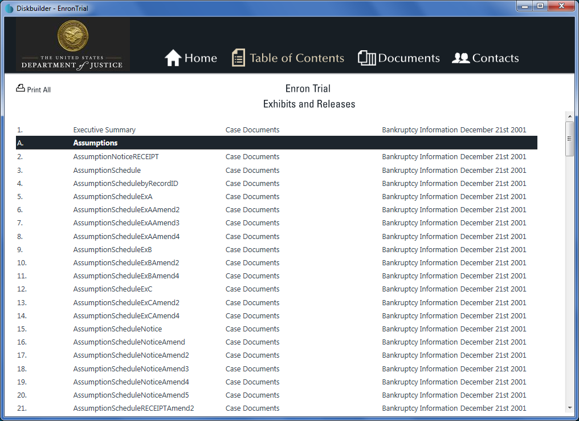Screen dimensions: 579x421
Task: Open AssumptionScheduleNoticeAmend4 document
Action: pos(131,382)
